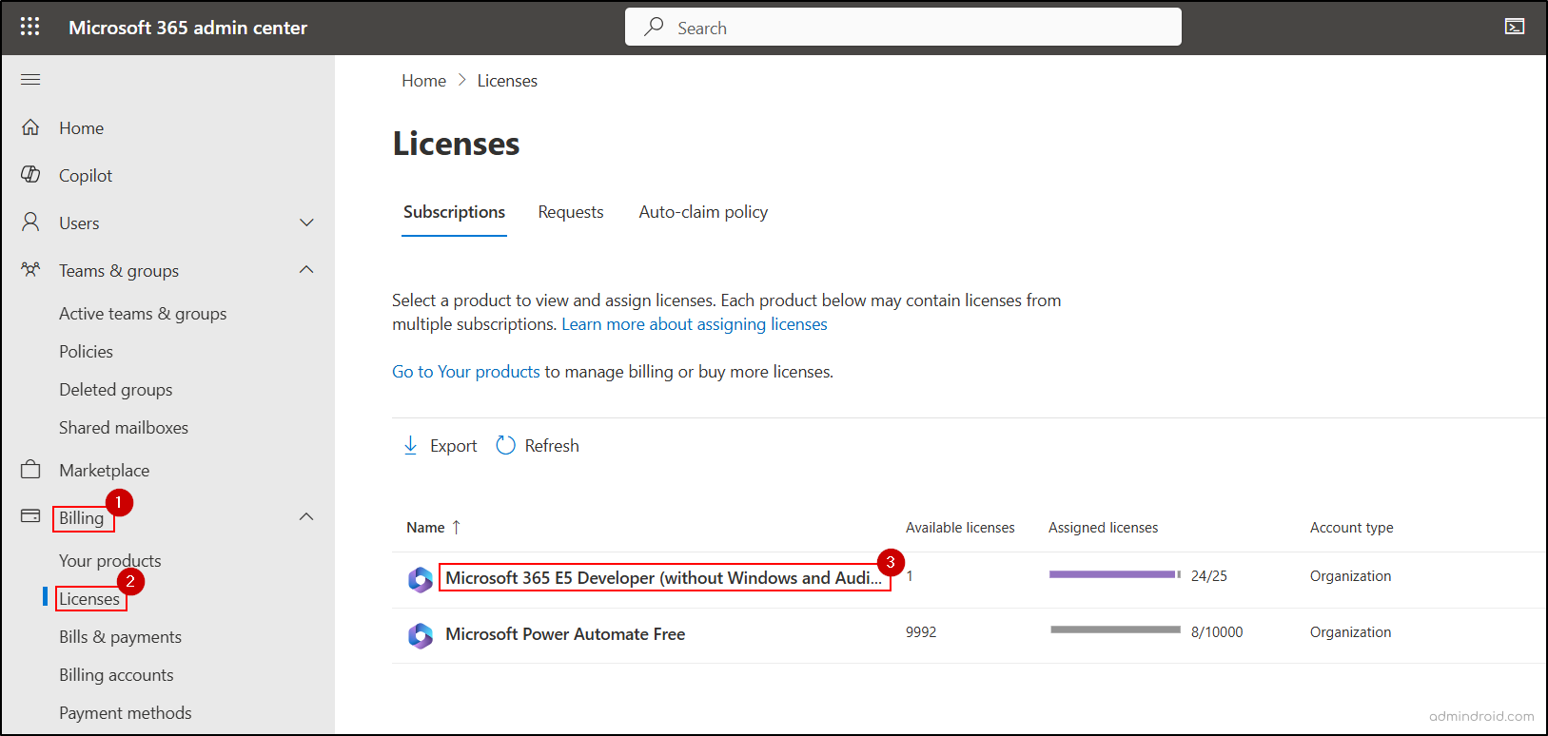Click the Copilot icon in sidebar
Screen dimensions: 1548x736
[30, 174]
